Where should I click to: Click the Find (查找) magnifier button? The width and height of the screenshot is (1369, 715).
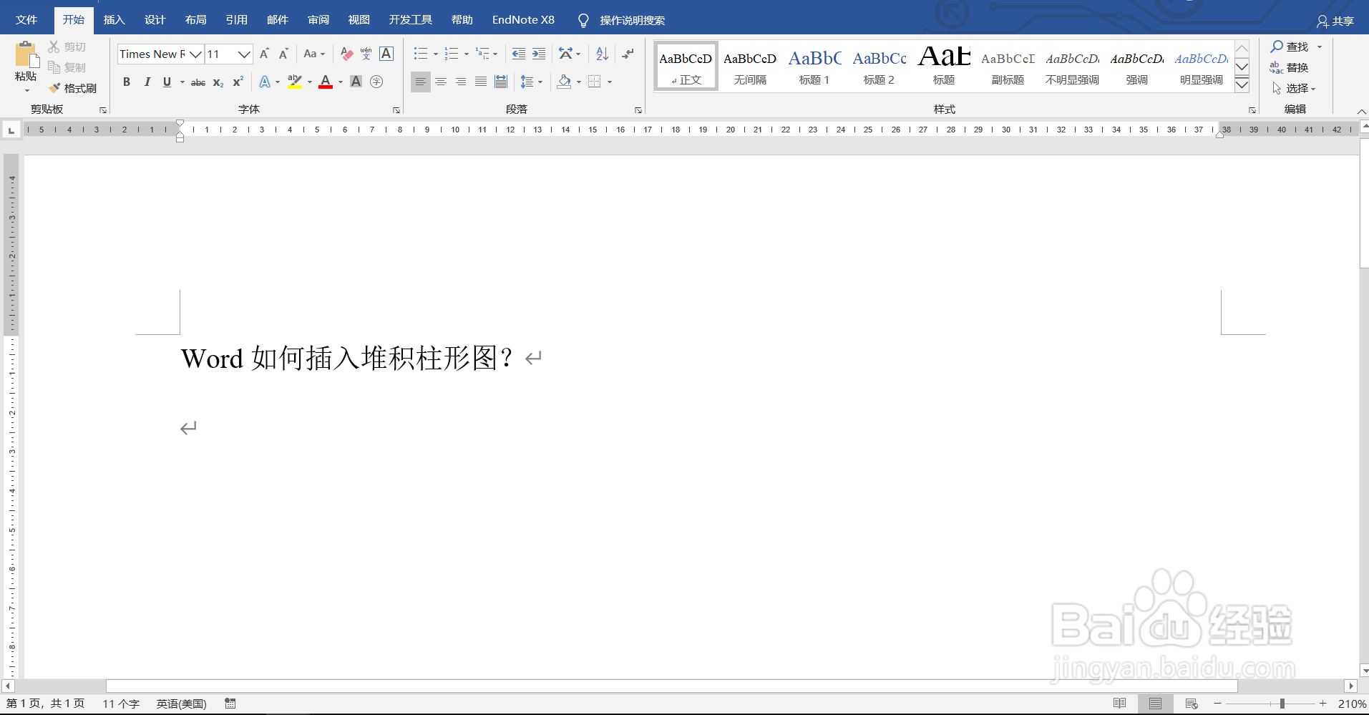click(x=1289, y=47)
